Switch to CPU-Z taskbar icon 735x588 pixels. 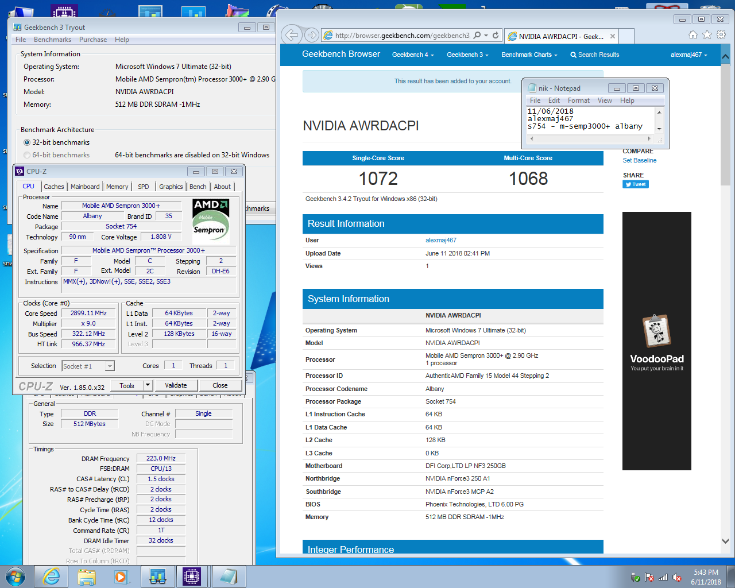192,577
